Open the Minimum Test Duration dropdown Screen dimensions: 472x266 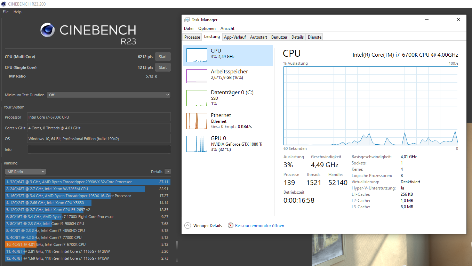click(x=109, y=95)
